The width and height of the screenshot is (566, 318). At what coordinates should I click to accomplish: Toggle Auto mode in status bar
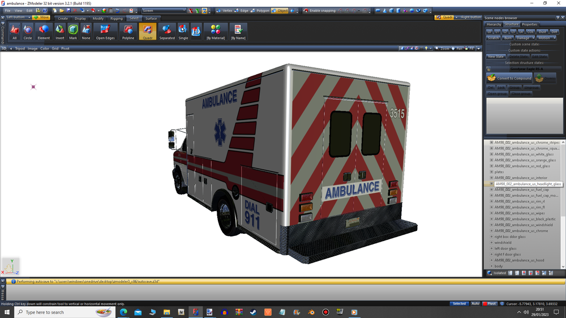click(x=475, y=303)
